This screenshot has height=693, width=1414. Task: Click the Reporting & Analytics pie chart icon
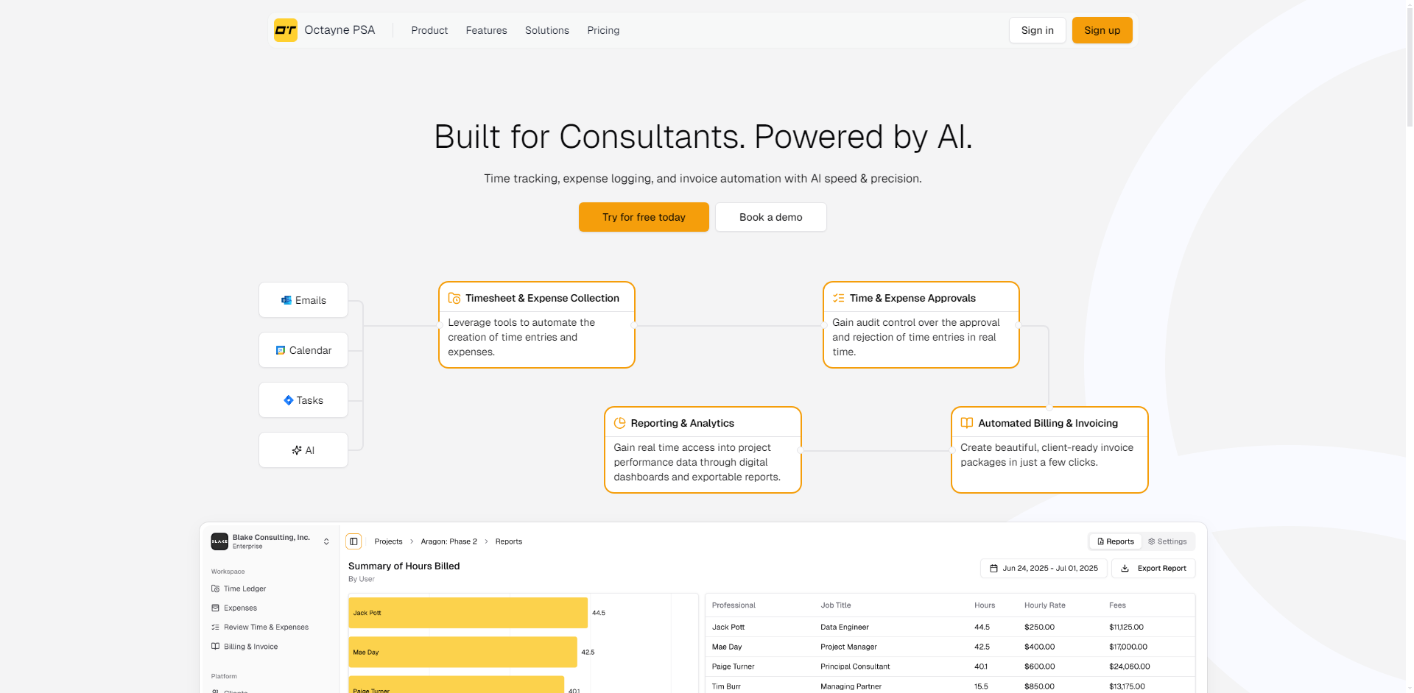(619, 423)
